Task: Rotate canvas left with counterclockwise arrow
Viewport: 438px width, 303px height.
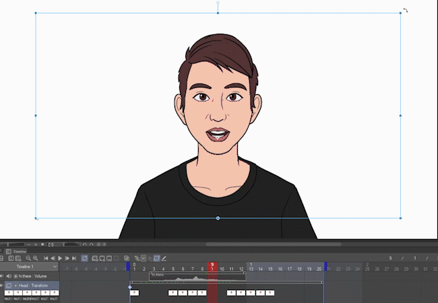Action: coord(85,244)
